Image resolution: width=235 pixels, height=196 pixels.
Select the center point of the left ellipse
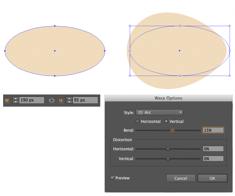55,51
